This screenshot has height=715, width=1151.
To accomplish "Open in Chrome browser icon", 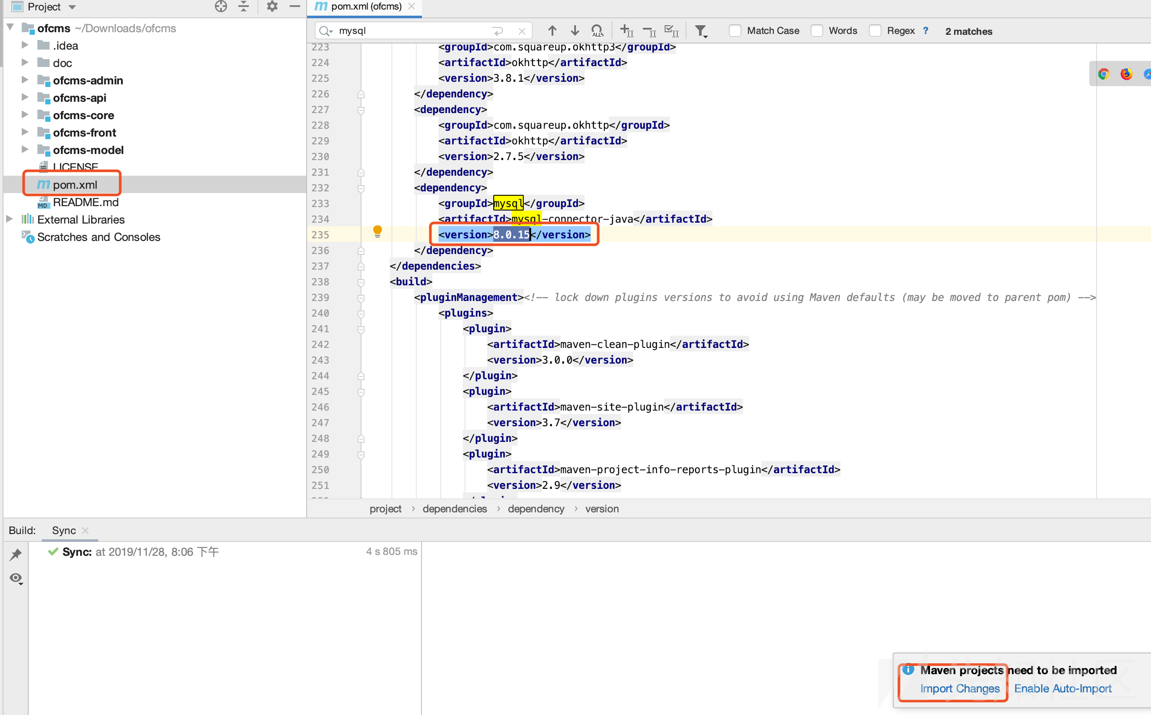I will [x=1103, y=74].
